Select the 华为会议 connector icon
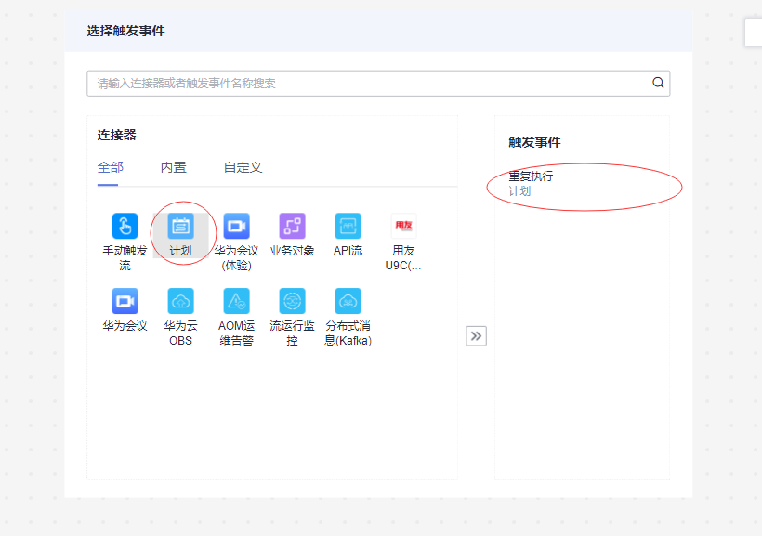The height and width of the screenshot is (536, 762). coord(125,301)
